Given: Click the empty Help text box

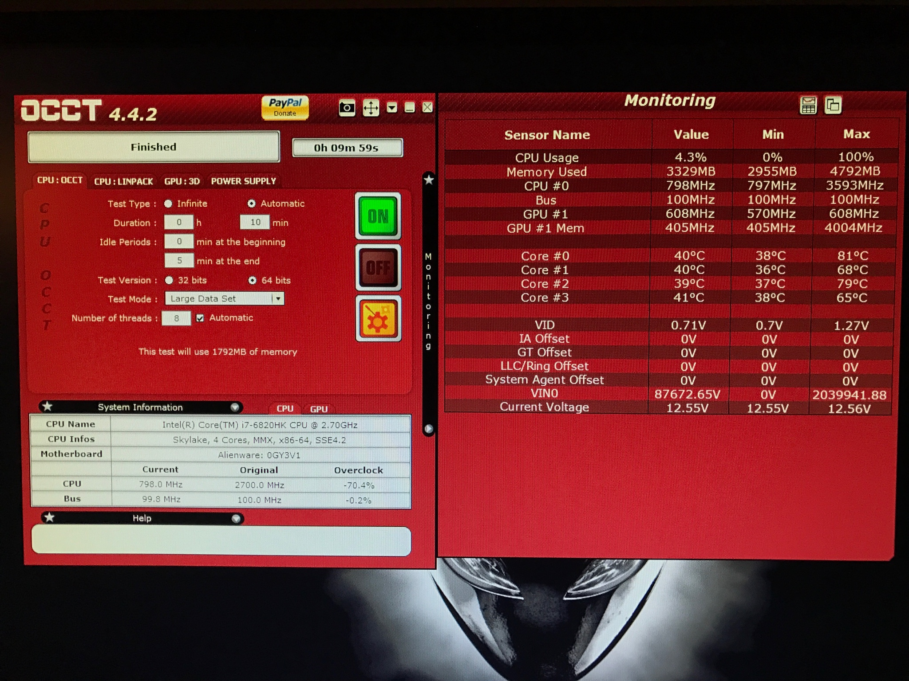Looking at the screenshot, I should (x=221, y=540).
